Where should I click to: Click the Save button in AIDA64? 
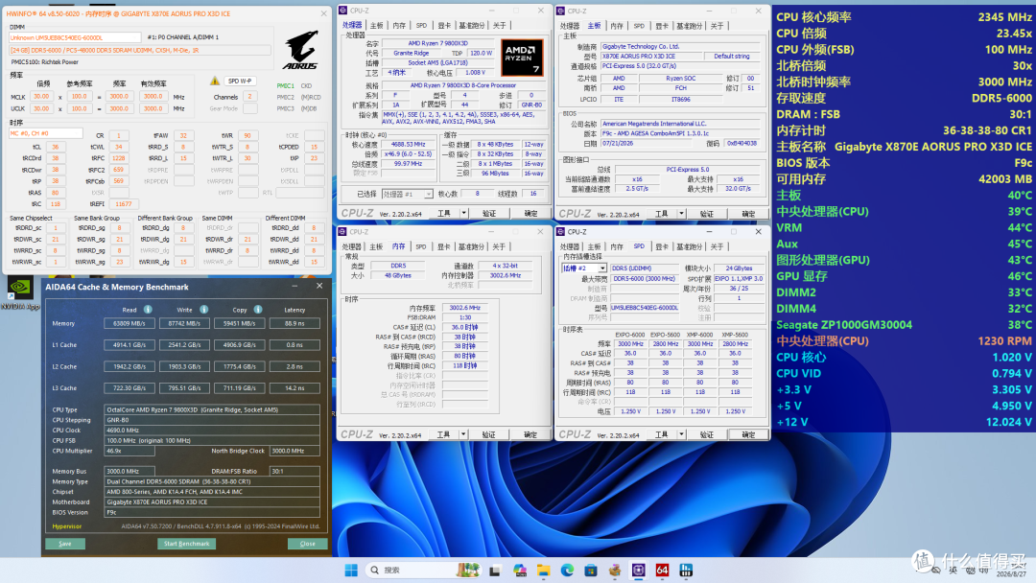pyautogui.click(x=65, y=544)
